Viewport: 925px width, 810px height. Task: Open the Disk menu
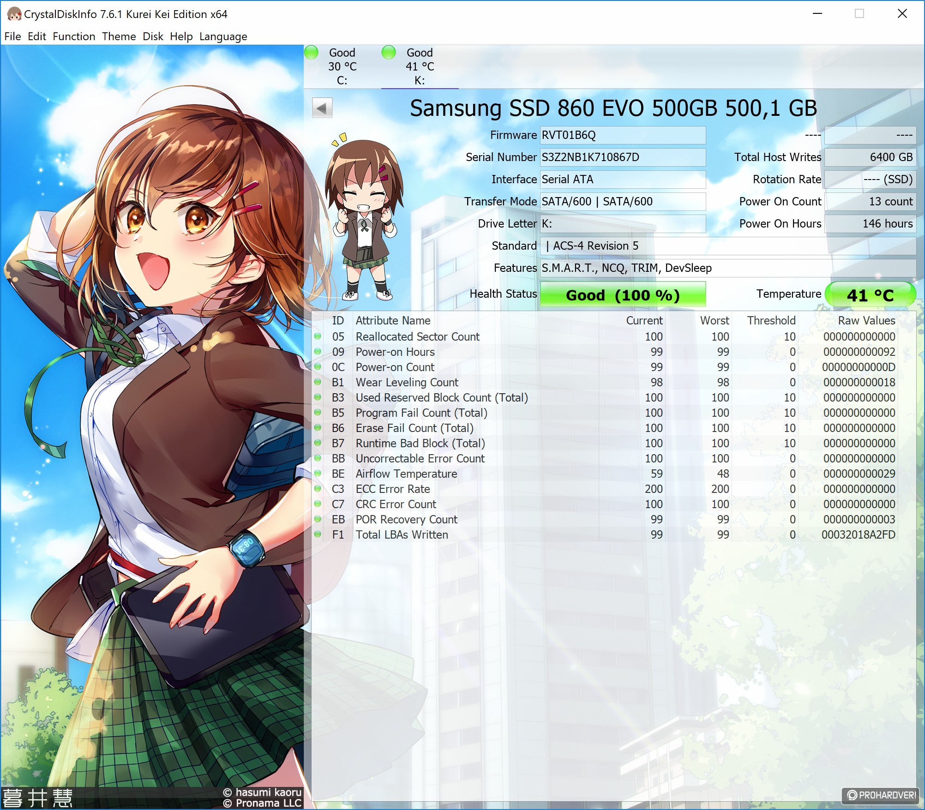(153, 36)
